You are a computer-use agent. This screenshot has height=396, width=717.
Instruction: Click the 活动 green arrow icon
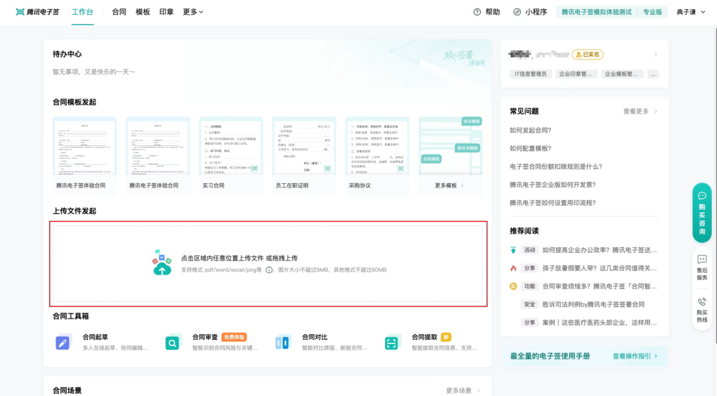pyautogui.click(x=513, y=250)
